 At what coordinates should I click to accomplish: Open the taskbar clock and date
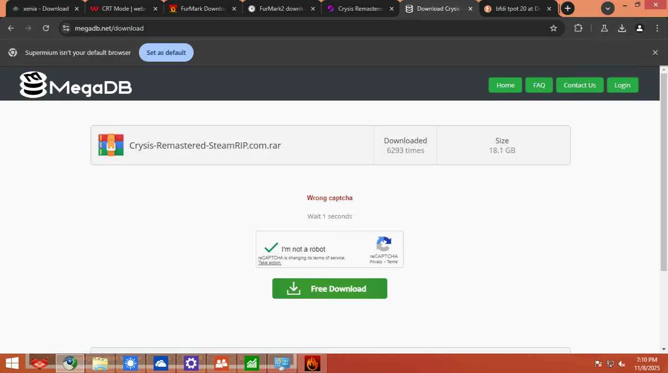pyautogui.click(x=647, y=364)
